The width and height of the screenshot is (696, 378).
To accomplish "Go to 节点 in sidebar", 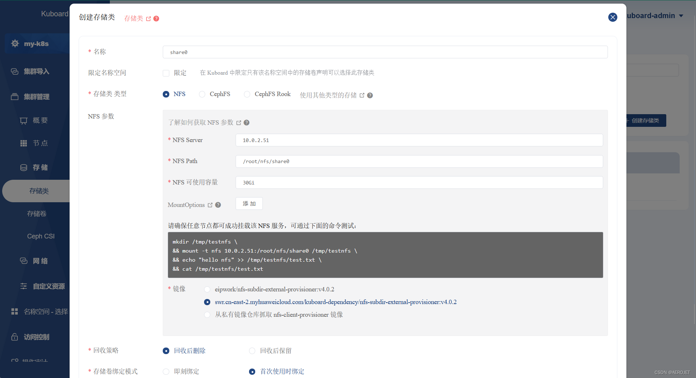I will tap(40, 143).
